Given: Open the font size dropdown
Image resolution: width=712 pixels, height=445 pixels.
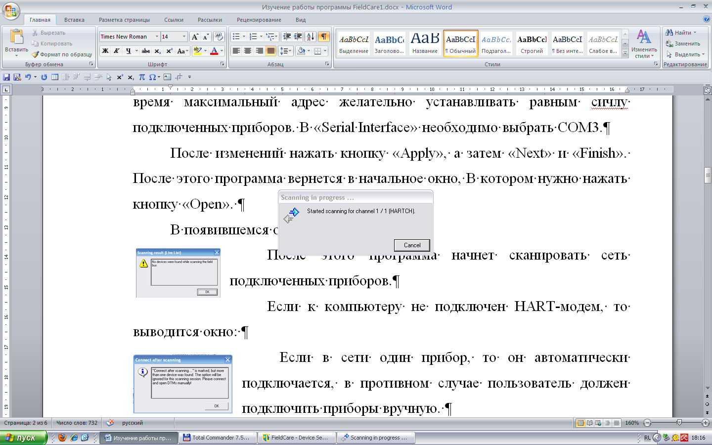Looking at the screenshot, I should [184, 37].
